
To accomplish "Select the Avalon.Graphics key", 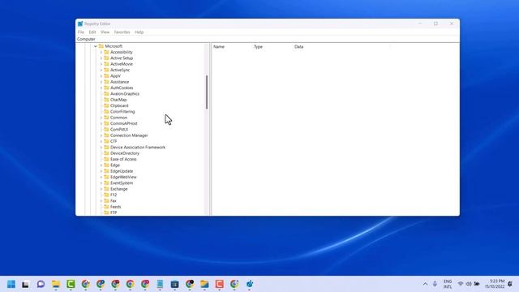I will 125,94.
